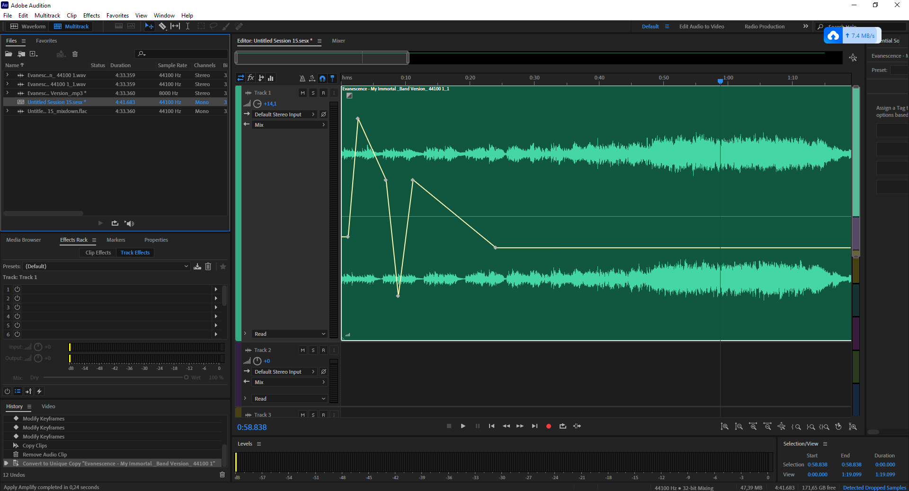Click the Record transport button
909x491 pixels.
point(549,426)
